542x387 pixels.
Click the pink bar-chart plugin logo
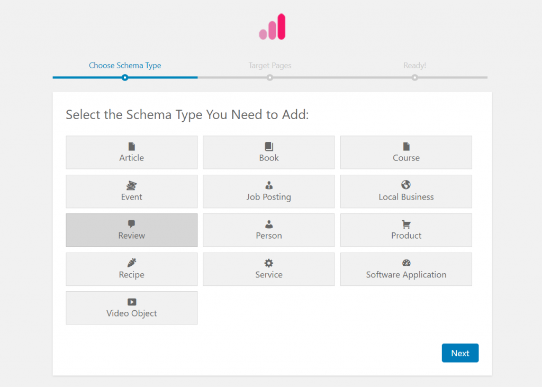coord(272,25)
